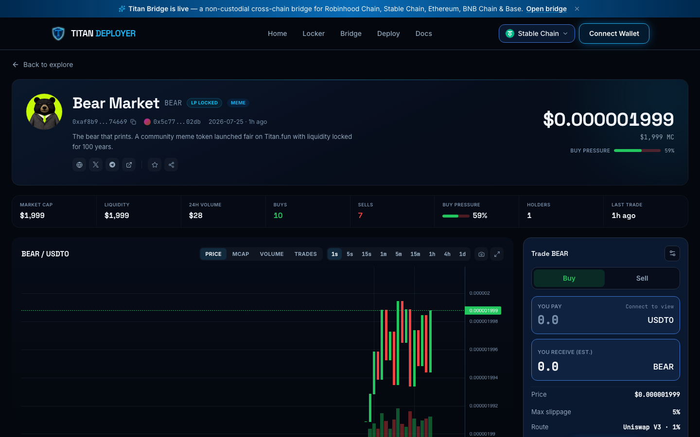
Task: Open the external explorer link icon
Action: click(129, 165)
